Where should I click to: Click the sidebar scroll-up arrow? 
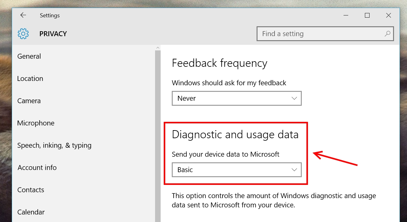pyautogui.click(x=158, y=48)
